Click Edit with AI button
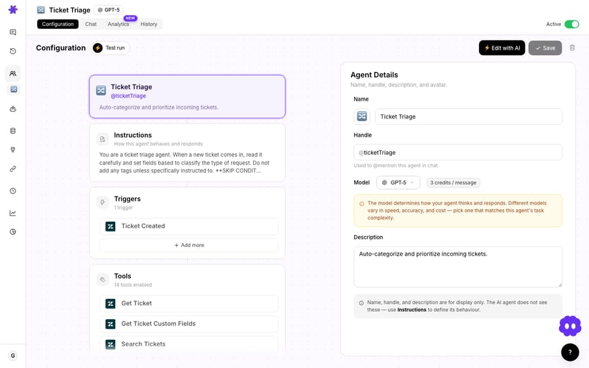Screen dimensions: 589x368 tap(502, 48)
